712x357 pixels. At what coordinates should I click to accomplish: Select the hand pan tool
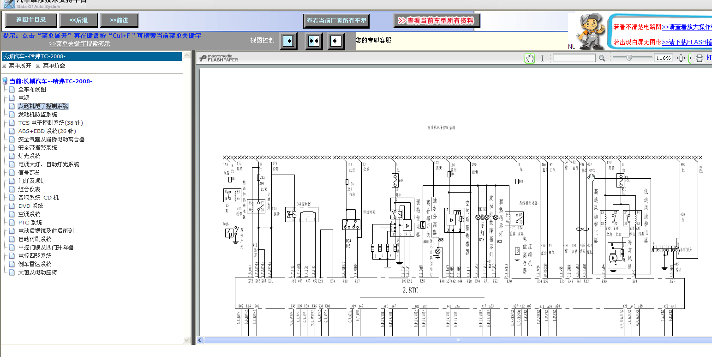[530, 58]
